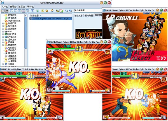
Task: Select the 原作游戏 chip item
Action: point(11,53)
